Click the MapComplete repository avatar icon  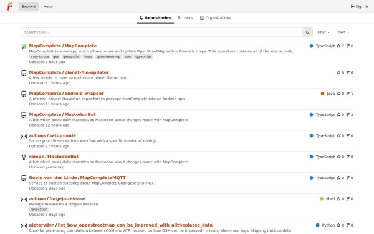point(24,47)
